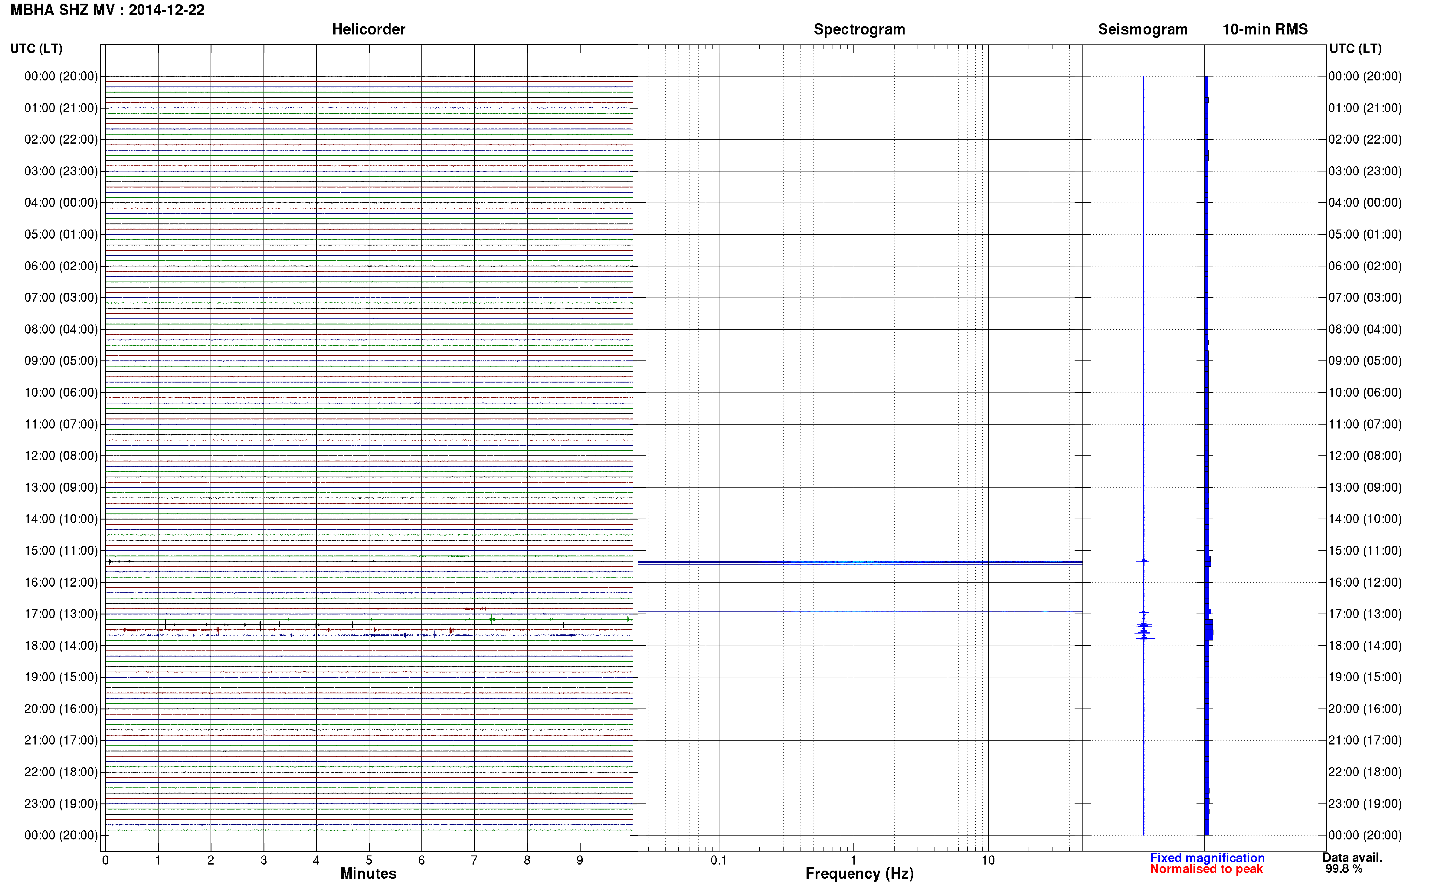Image resolution: width=1434 pixels, height=896 pixels.
Task: Click the blue "Fixed magnification" legend text
Action: click(x=1207, y=858)
